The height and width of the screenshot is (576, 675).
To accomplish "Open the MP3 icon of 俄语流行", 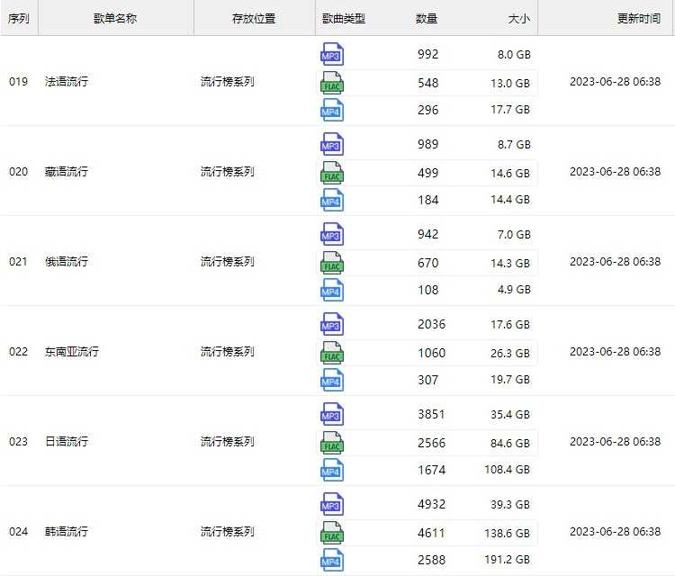I will tap(332, 234).
